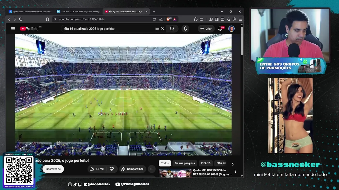Open the Brave Wallet icon
The height and width of the screenshot is (190, 339).
pos(222,19)
